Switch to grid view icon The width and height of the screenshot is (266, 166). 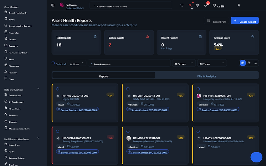point(243,63)
